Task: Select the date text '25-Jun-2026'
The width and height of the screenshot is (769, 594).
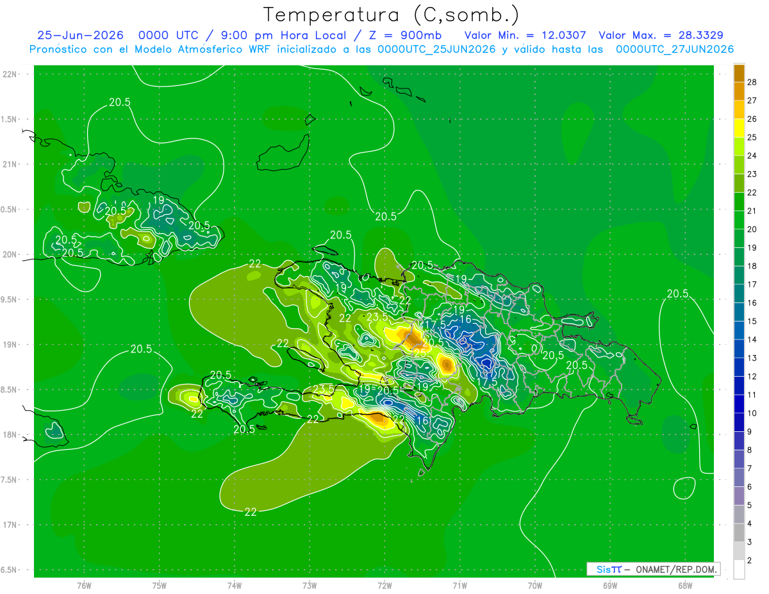Action: click(x=79, y=35)
